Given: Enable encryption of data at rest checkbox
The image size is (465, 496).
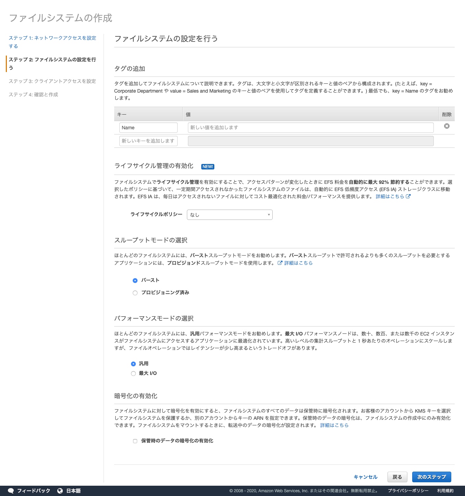Looking at the screenshot, I should click(x=135, y=441).
